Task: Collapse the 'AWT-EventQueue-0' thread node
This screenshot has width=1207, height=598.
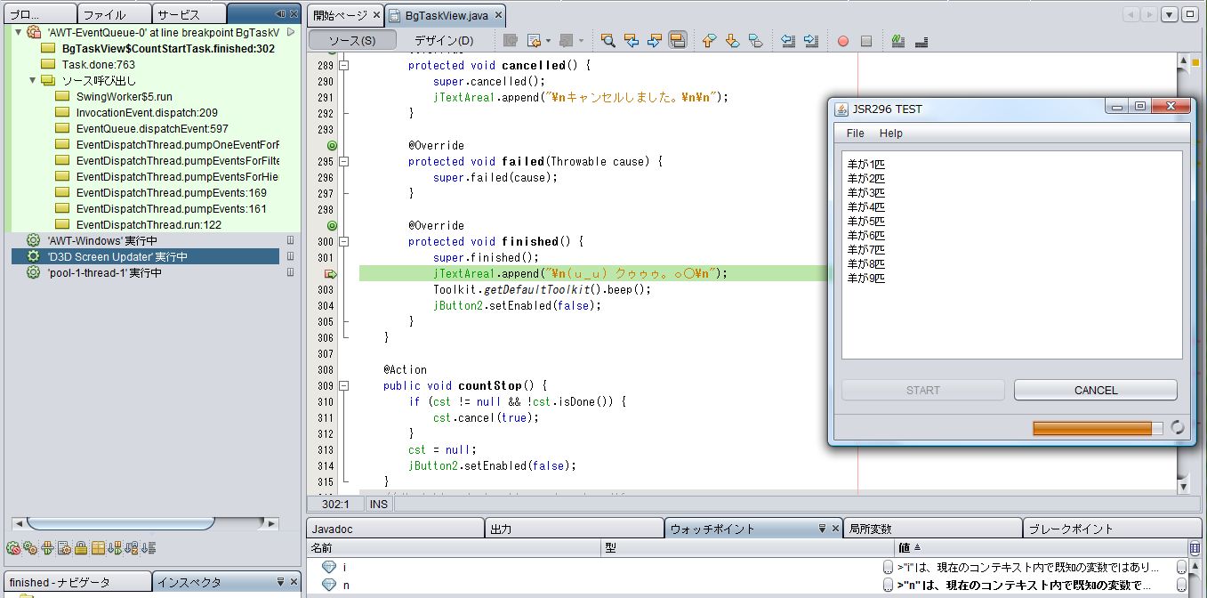Action: pyautogui.click(x=19, y=32)
